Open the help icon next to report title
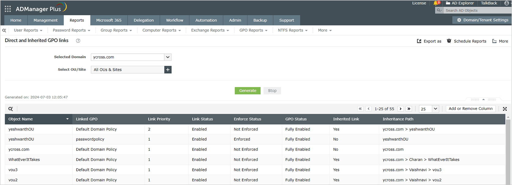Image resolution: width=512 pixels, height=185 pixels. pos(78,41)
